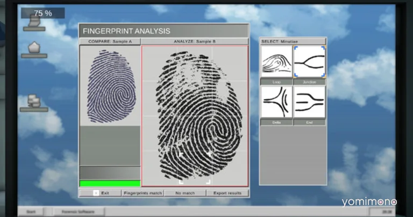Image resolution: width=413 pixels, height=217 pixels.
Task: Click the COMPARE: Sample A header
Action: pos(110,41)
